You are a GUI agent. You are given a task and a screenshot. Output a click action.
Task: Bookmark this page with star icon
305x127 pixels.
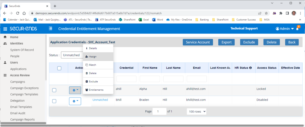pos(266,13)
